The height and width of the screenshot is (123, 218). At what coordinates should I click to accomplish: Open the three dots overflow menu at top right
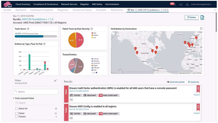point(215,10)
